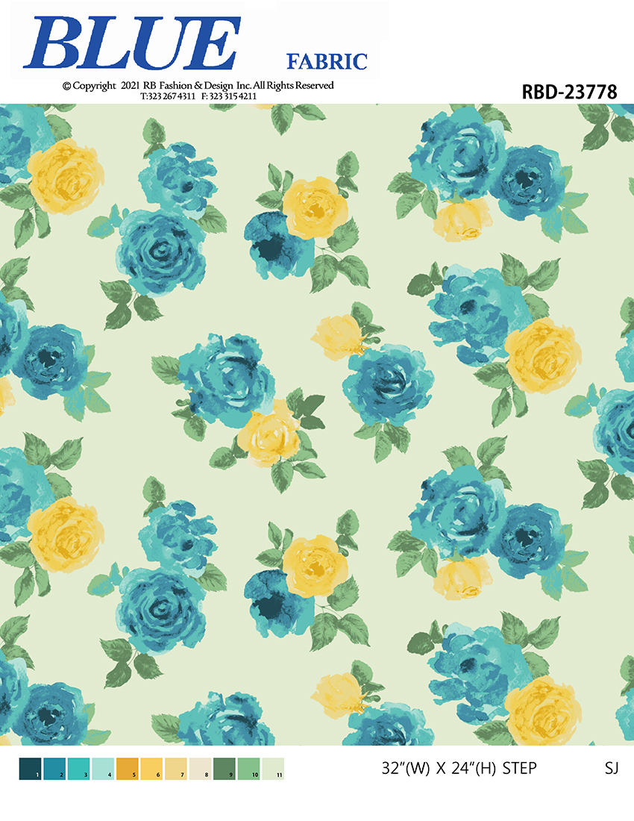Select the design code RBD-23778
The image size is (634, 821).
click(569, 92)
